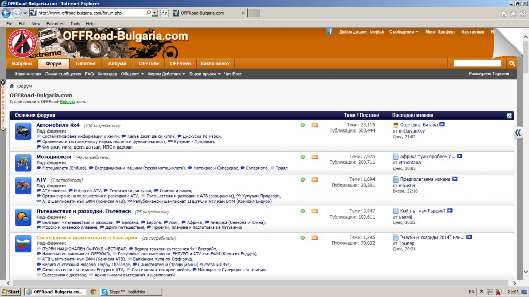Switch to the Блогове tab
This screenshot has width=529, height=297.
(x=85, y=63)
